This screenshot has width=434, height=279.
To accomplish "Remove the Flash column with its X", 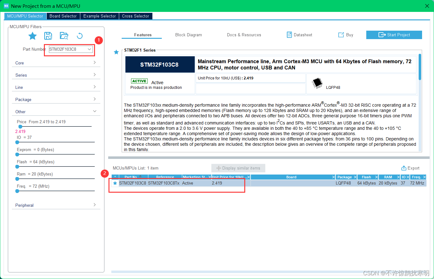I will pos(377,177).
